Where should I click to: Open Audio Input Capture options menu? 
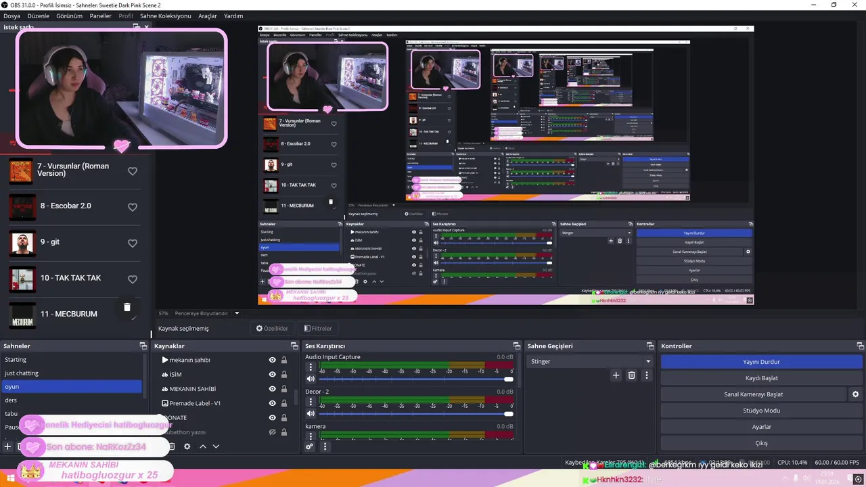[x=311, y=367]
